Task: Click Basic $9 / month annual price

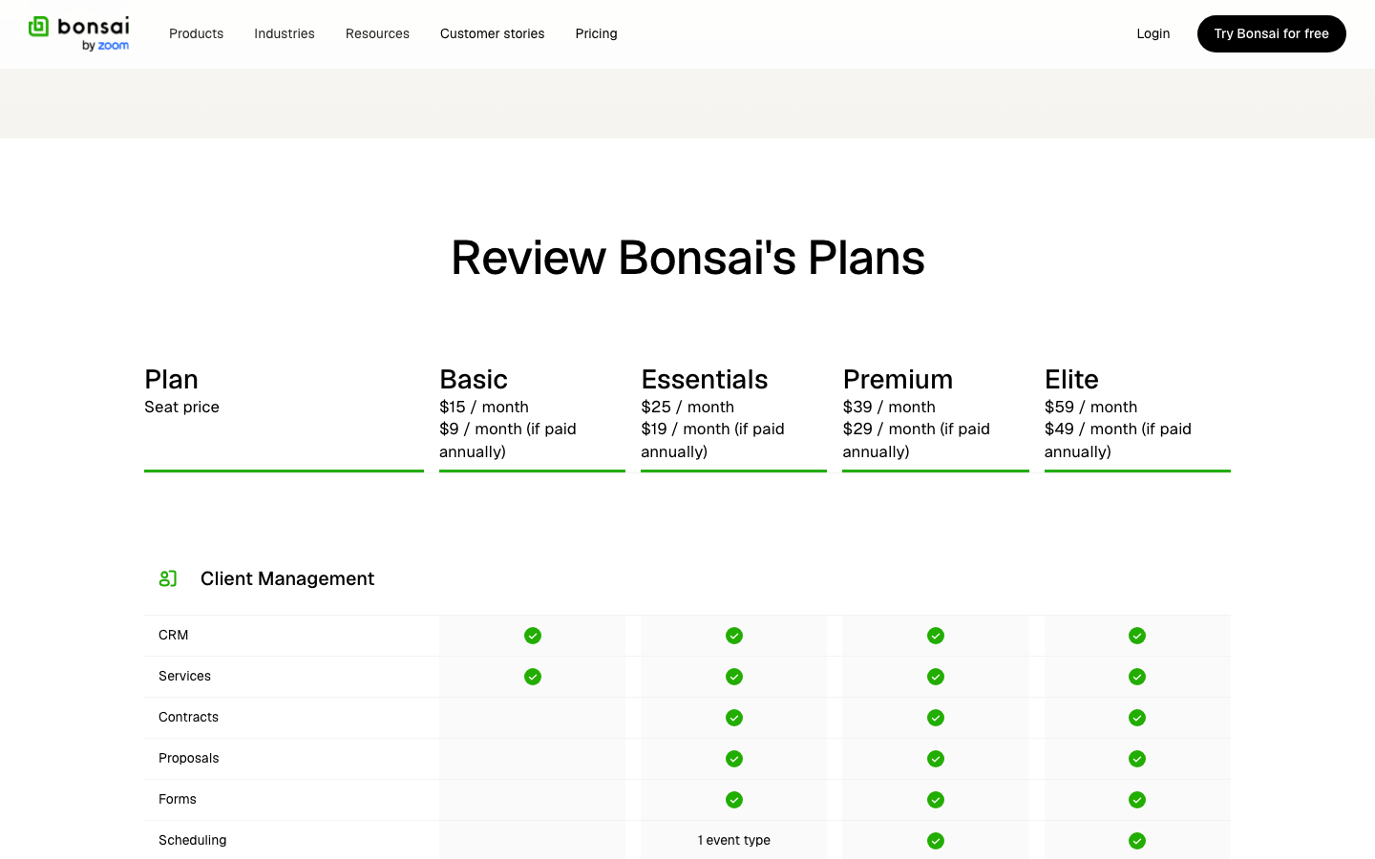Action: point(508,440)
